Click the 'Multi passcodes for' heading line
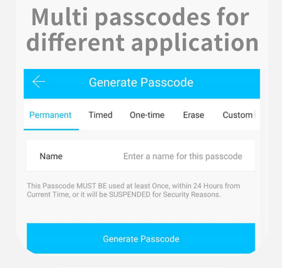The width and height of the screenshot is (282, 268). [x=140, y=17]
